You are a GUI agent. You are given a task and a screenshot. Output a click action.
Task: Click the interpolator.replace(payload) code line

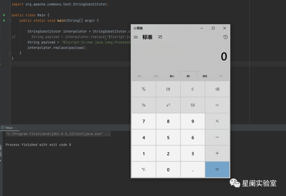point(57,48)
